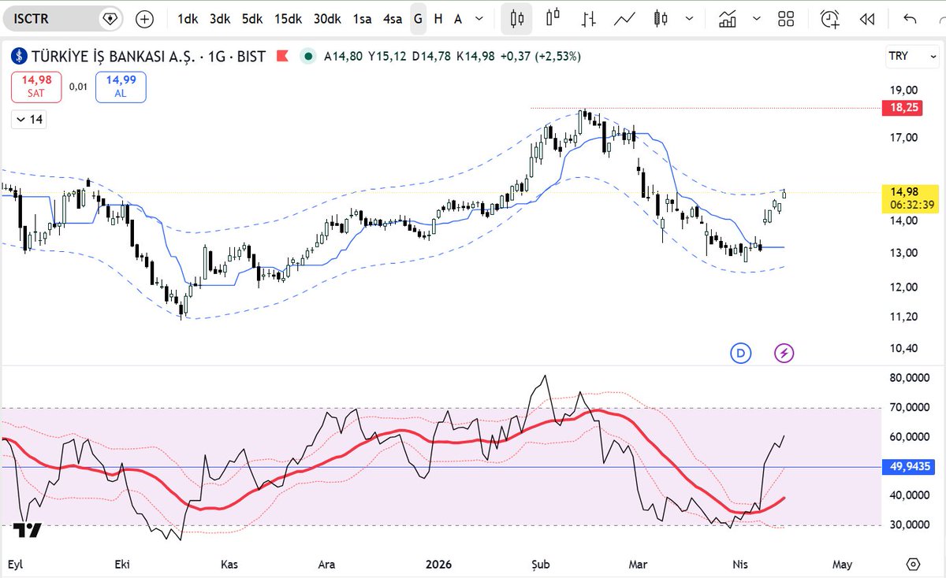Click the 14,99 AL buy button
The image size is (946, 578).
pos(120,87)
